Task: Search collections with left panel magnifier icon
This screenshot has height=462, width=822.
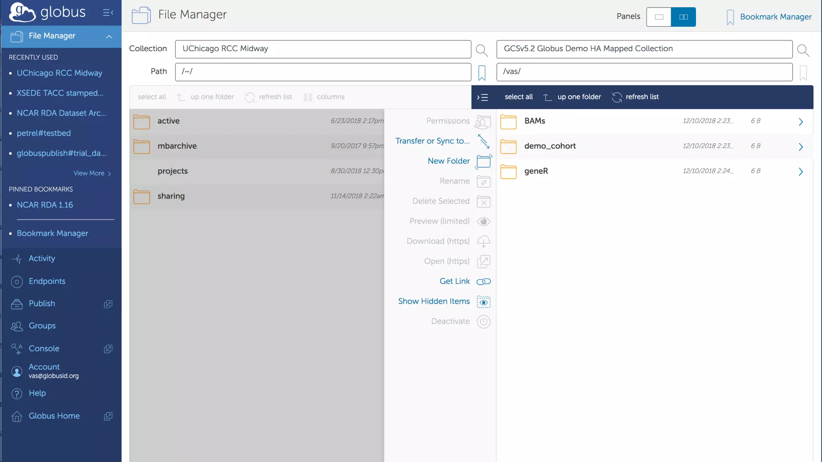Action: pos(481,50)
